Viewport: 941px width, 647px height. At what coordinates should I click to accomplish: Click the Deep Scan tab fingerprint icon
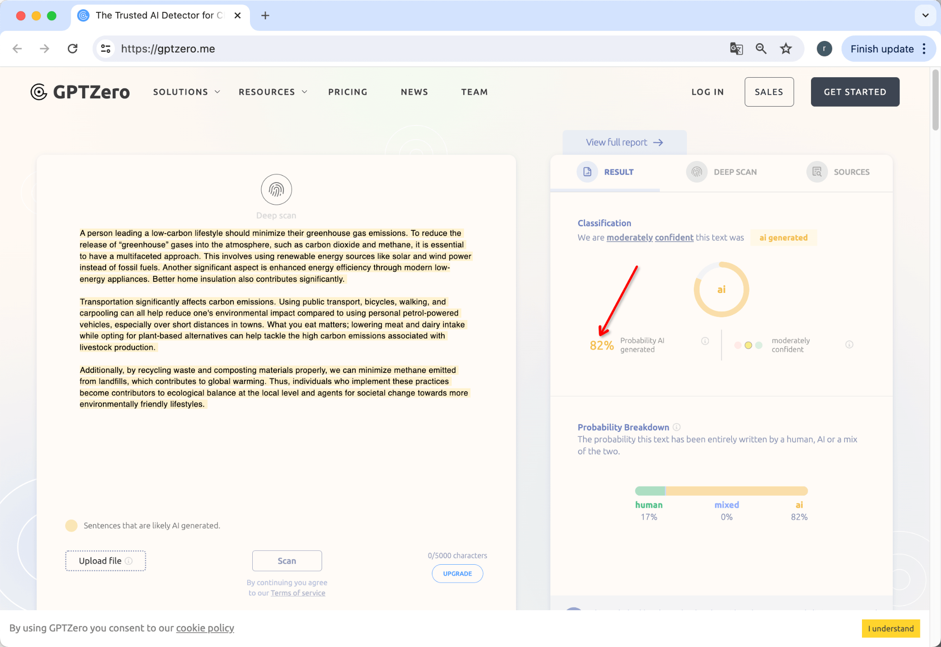pos(697,172)
